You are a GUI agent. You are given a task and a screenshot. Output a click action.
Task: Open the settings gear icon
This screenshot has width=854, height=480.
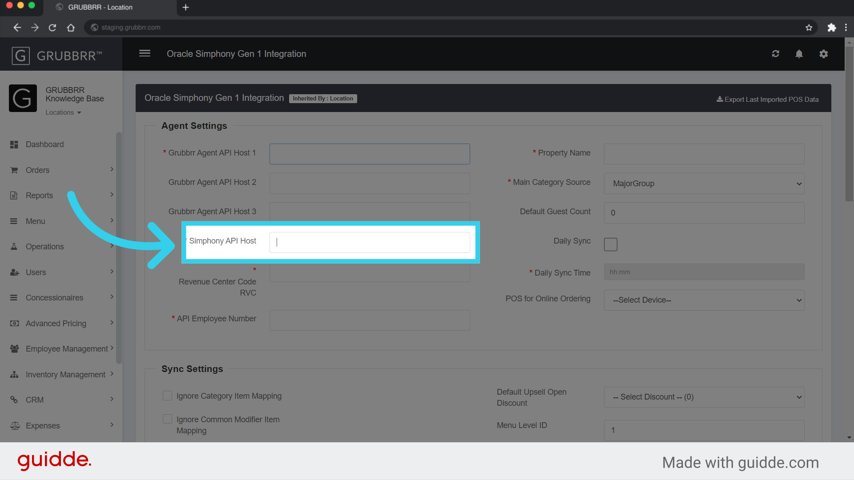click(823, 54)
